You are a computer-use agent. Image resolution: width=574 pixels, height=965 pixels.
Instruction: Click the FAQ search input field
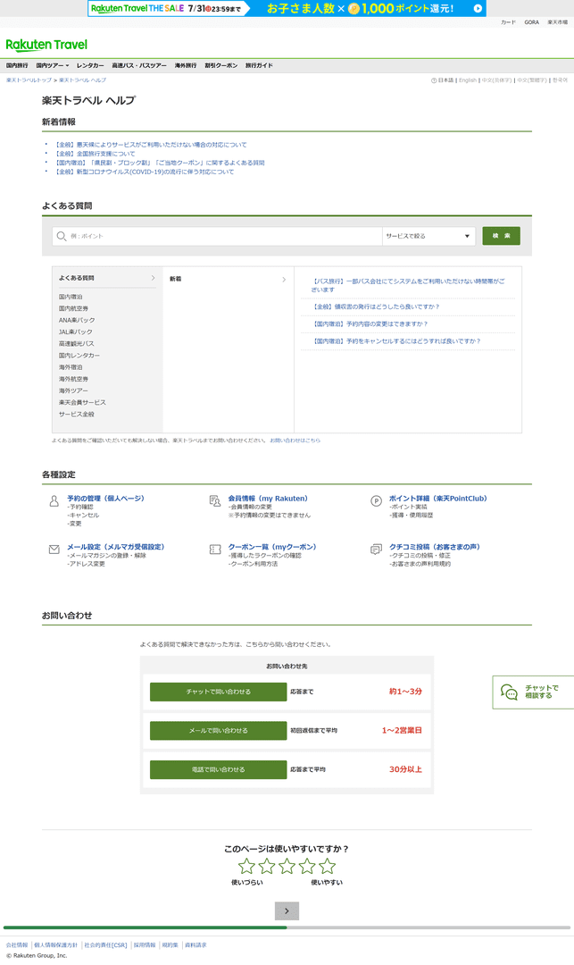[x=217, y=236]
